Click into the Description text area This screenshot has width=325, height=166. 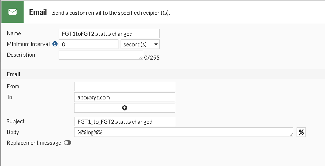click(x=100, y=55)
